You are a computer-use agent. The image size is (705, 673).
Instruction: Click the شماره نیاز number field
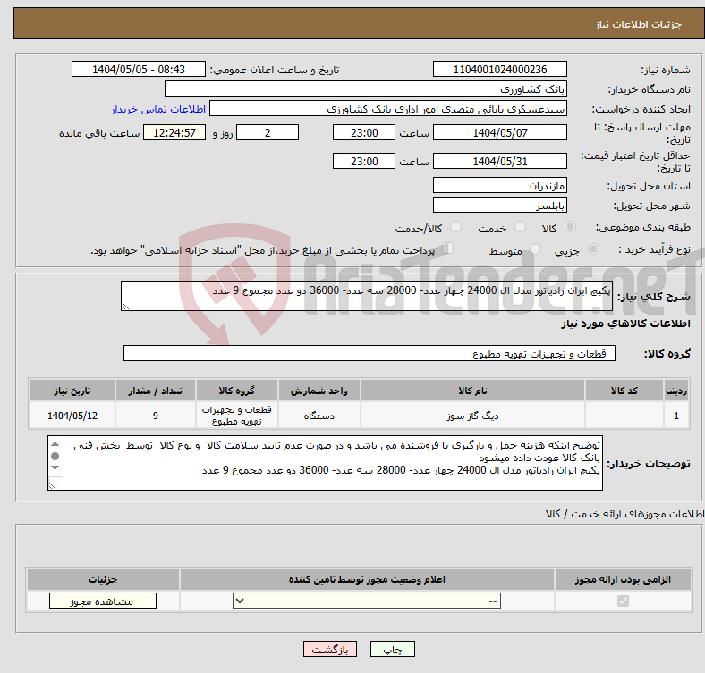[x=499, y=70]
